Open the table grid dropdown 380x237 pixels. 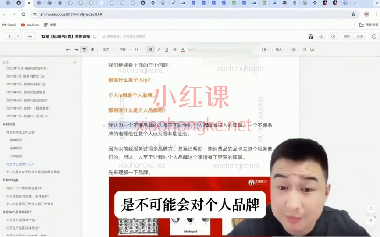(295, 50)
